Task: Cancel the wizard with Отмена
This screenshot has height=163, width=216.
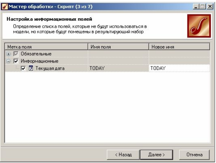Action: coord(194,155)
